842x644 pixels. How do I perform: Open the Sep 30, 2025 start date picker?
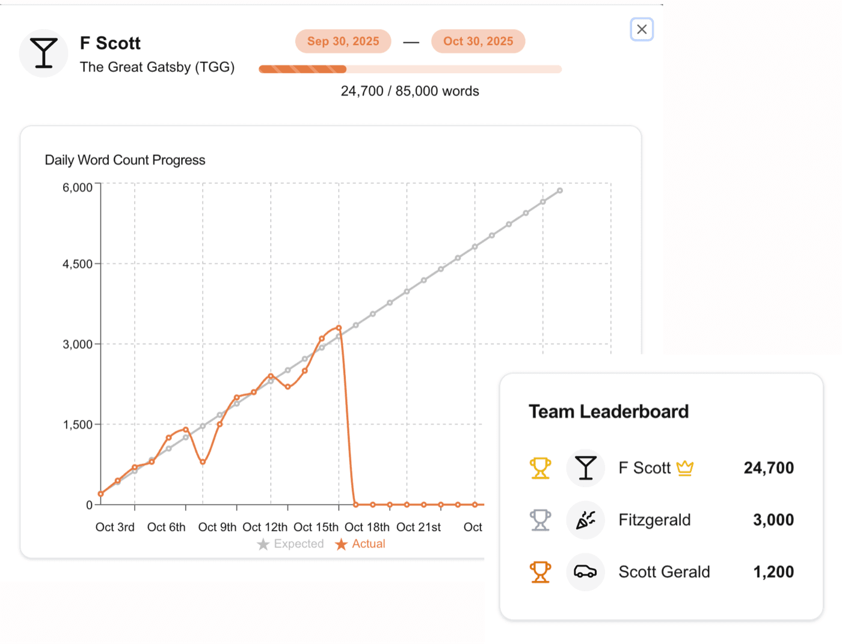click(x=343, y=41)
